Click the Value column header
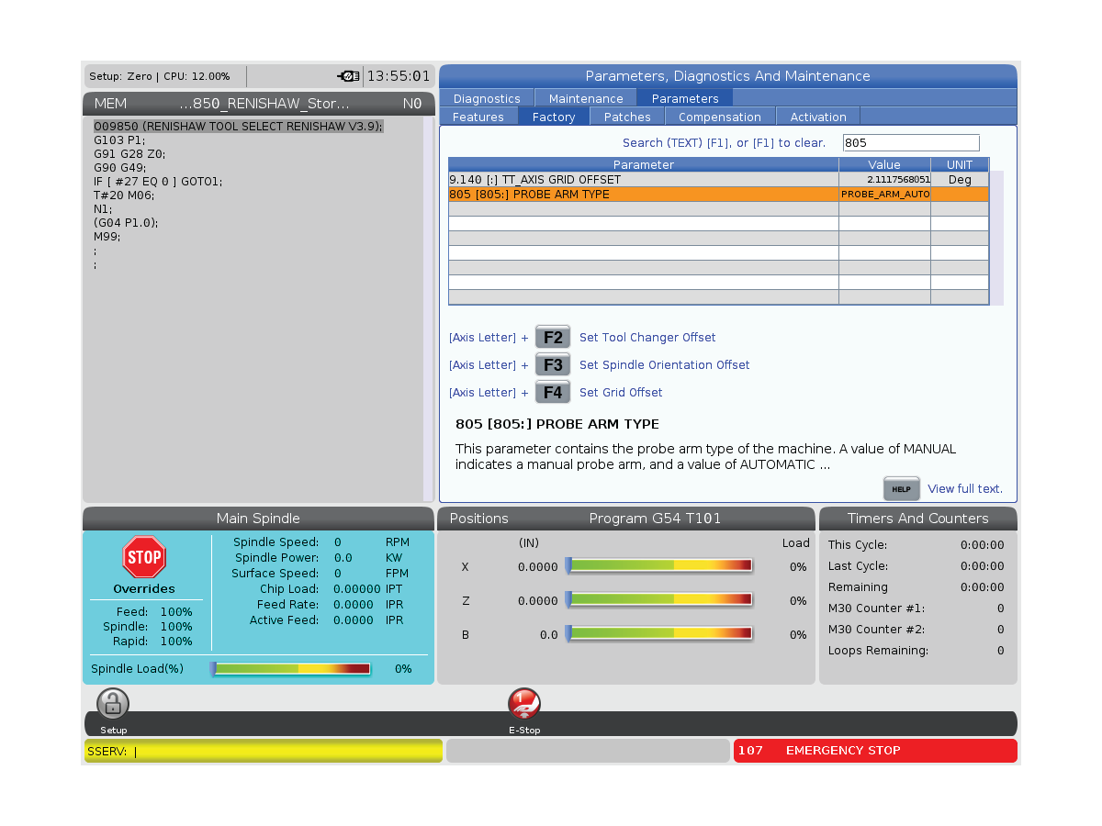This screenshot has width=1102, height=826. click(x=884, y=165)
